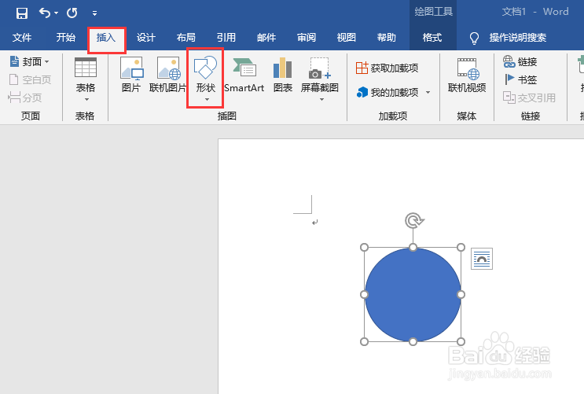
Task: Open the 格式 drawing tools tab
Action: tap(432, 37)
